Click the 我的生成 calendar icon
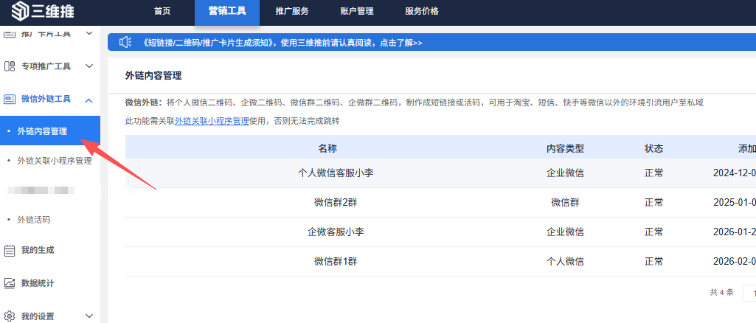756x323 pixels. point(10,251)
